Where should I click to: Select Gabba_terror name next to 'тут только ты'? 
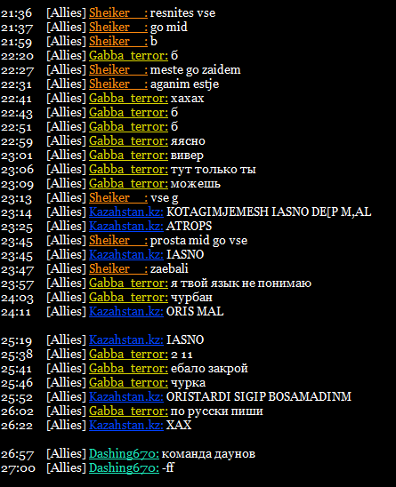coord(128,170)
